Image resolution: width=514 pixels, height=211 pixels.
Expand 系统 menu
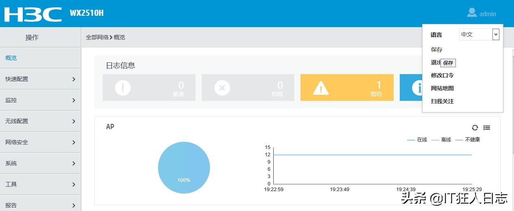point(40,163)
